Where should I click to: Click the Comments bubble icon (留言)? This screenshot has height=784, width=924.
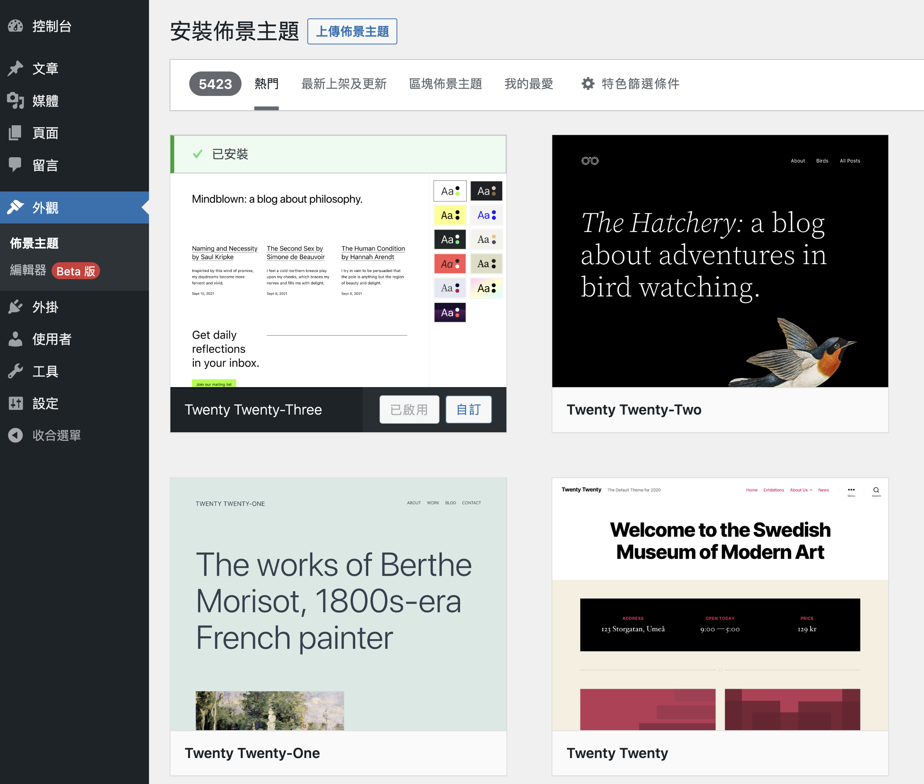[x=15, y=165]
